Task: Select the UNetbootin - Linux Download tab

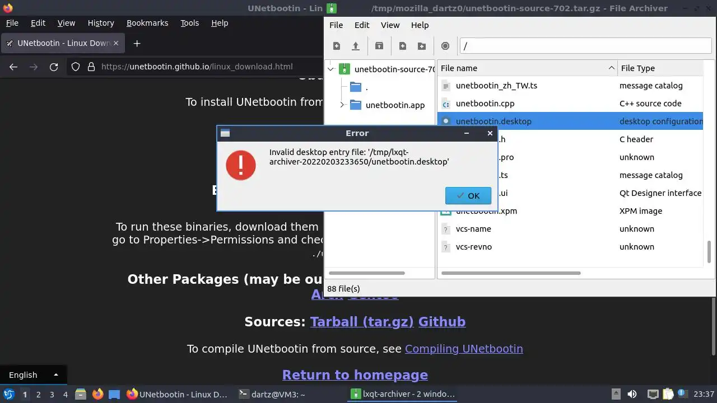Action: [63, 43]
